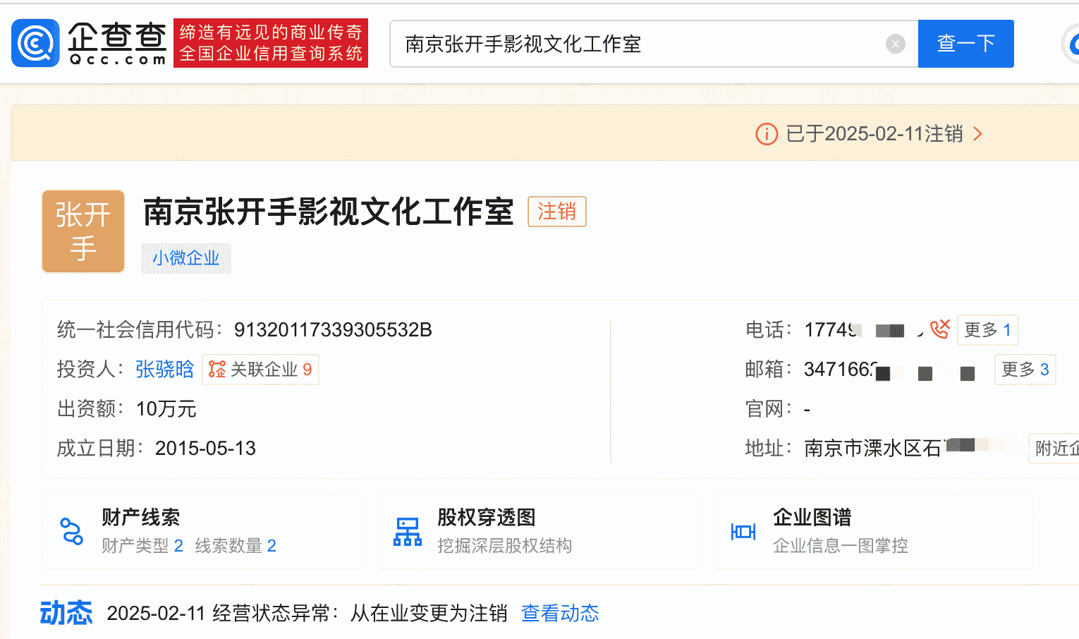This screenshot has height=639, width=1079.
Task: Clear the search box with the x icon
Action: (x=895, y=44)
